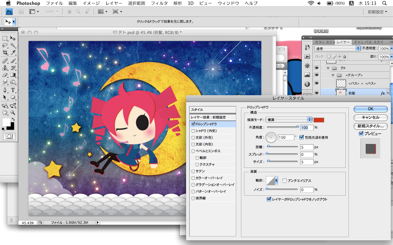Open the 不透明度 dropdown in Layers panel
This screenshot has height=245, width=393.
pos(391,49)
